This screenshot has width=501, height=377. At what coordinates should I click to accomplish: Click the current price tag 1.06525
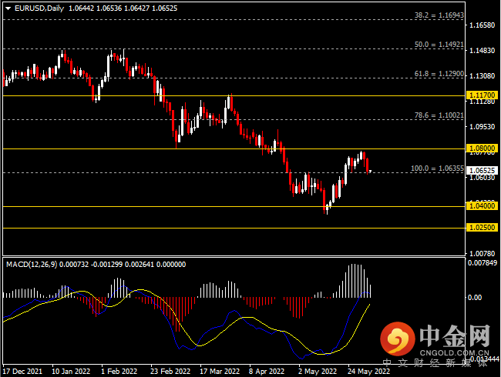click(483, 171)
